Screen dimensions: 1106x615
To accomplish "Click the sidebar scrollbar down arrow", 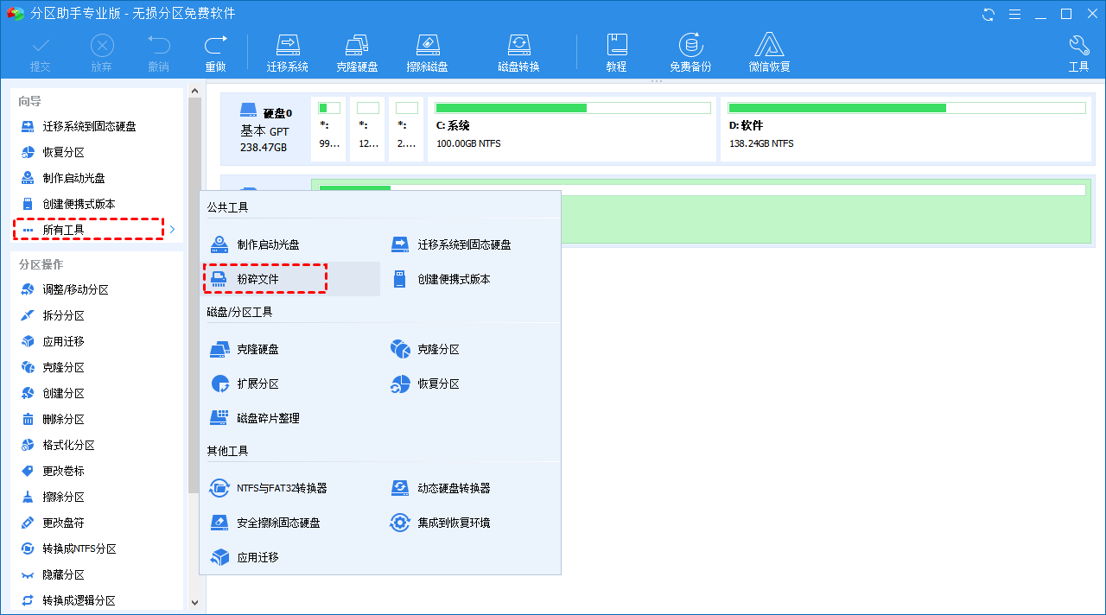I will [x=194, y=602].
